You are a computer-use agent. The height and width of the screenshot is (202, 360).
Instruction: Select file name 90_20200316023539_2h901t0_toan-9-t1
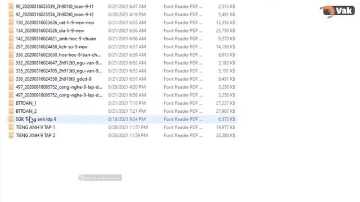55,6
